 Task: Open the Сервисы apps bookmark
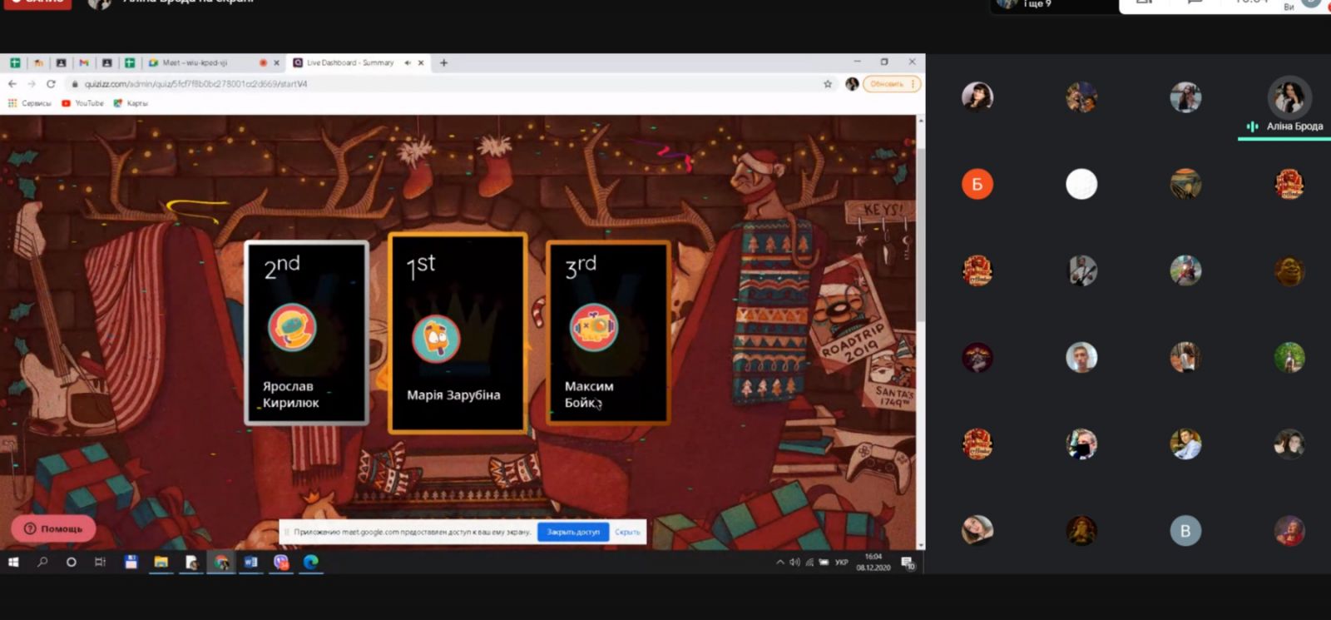coord(30,103)
